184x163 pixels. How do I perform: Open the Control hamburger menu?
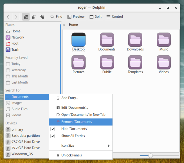click(114, 17)
